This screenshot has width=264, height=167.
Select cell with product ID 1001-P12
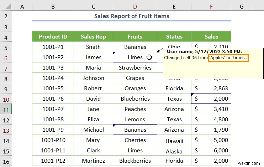point(53,161)
